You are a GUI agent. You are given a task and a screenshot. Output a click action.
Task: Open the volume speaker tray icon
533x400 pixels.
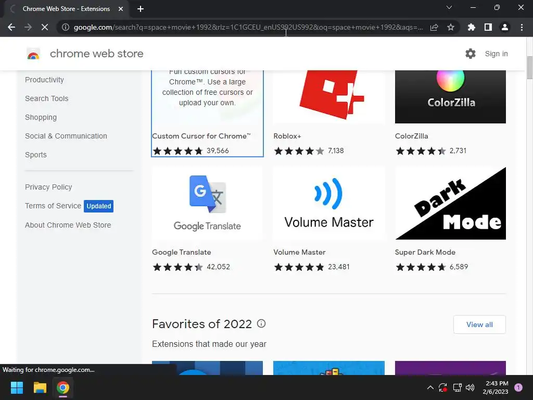click(x=470, y=387)
